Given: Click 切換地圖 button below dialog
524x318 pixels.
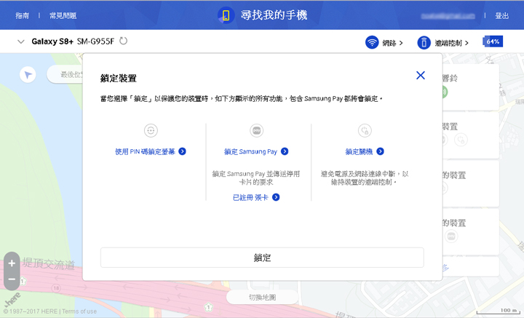Looking at the screenshot, I should pyautogui.click(x=262, y=297).
